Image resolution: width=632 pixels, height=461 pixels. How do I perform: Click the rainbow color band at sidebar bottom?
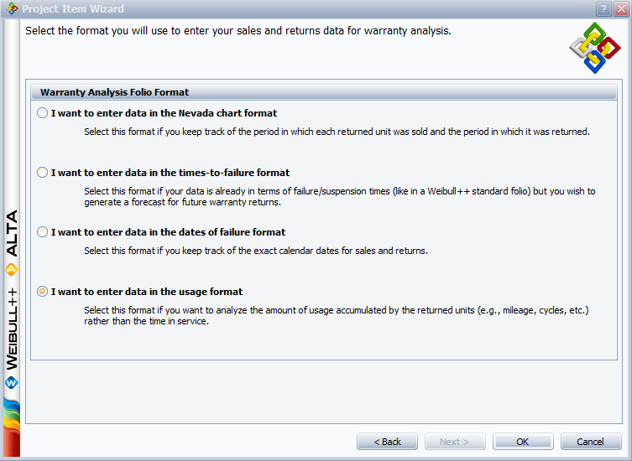point(11,427)
